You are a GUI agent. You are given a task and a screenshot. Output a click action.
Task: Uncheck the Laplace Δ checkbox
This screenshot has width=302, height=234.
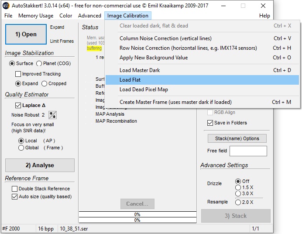pyautogui.click(x=18, y=105)
